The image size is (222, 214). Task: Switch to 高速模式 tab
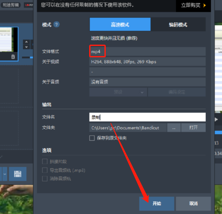(120, 25)
